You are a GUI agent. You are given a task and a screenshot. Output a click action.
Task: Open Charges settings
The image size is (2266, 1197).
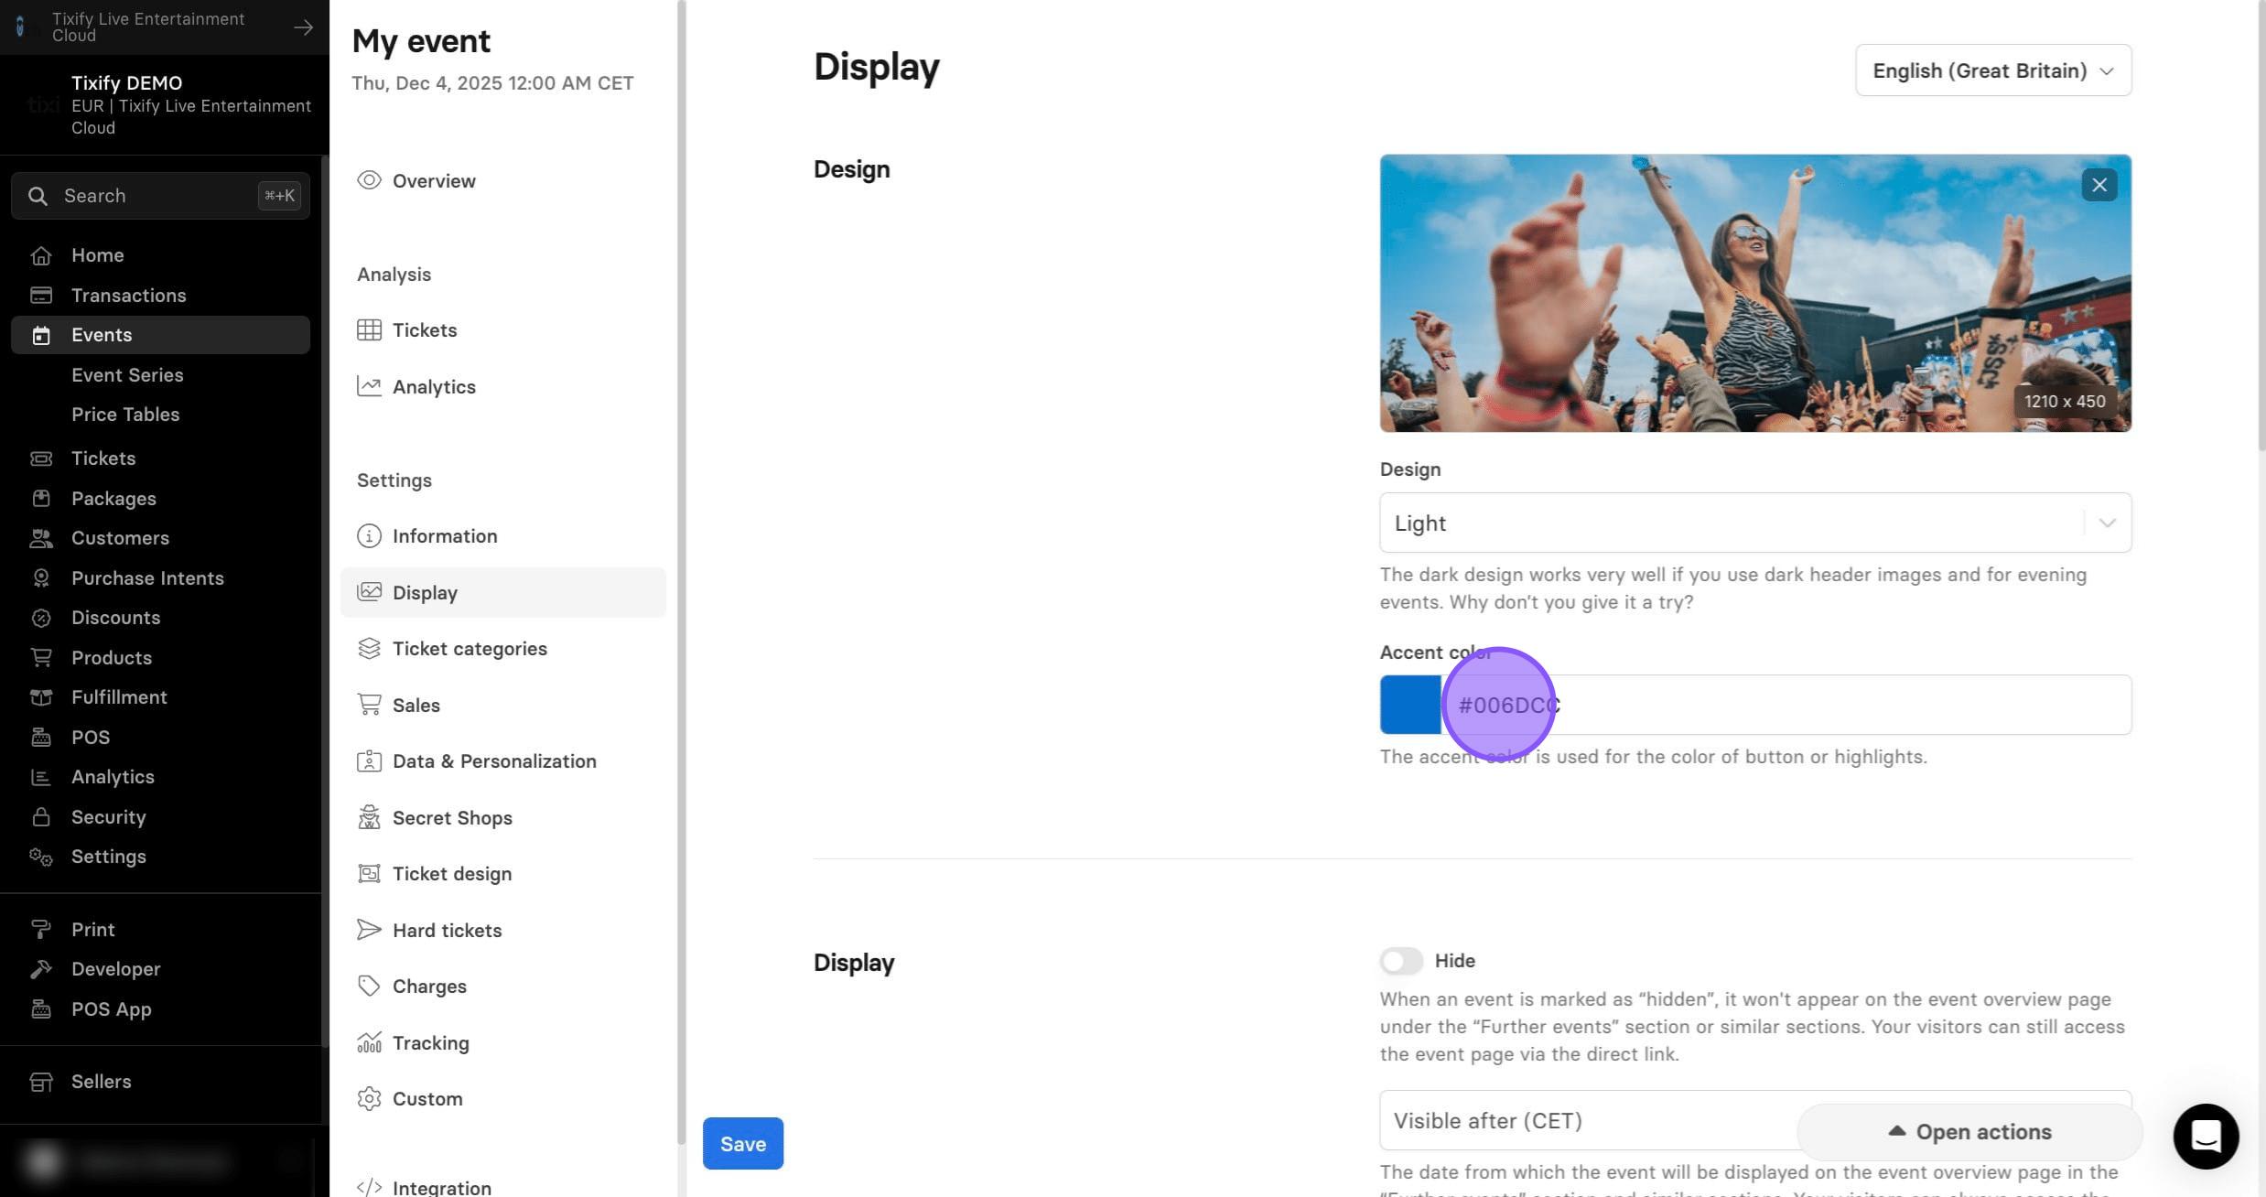tap(502, 987)
